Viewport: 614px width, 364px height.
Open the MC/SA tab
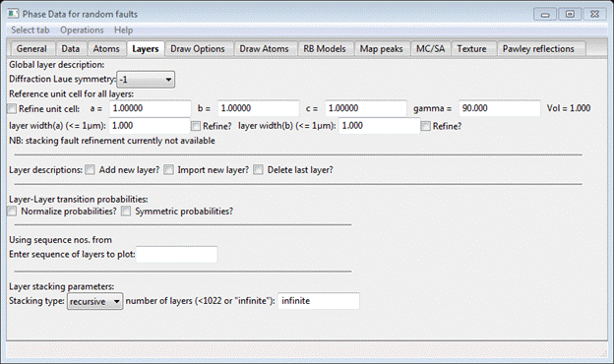[x=430, y=49]
